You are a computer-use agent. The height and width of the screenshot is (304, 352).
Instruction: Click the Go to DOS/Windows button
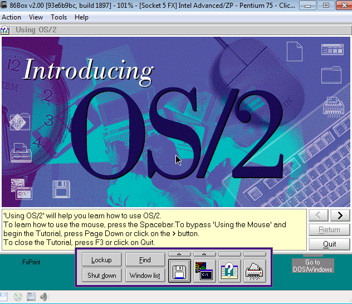click(312, 266)
